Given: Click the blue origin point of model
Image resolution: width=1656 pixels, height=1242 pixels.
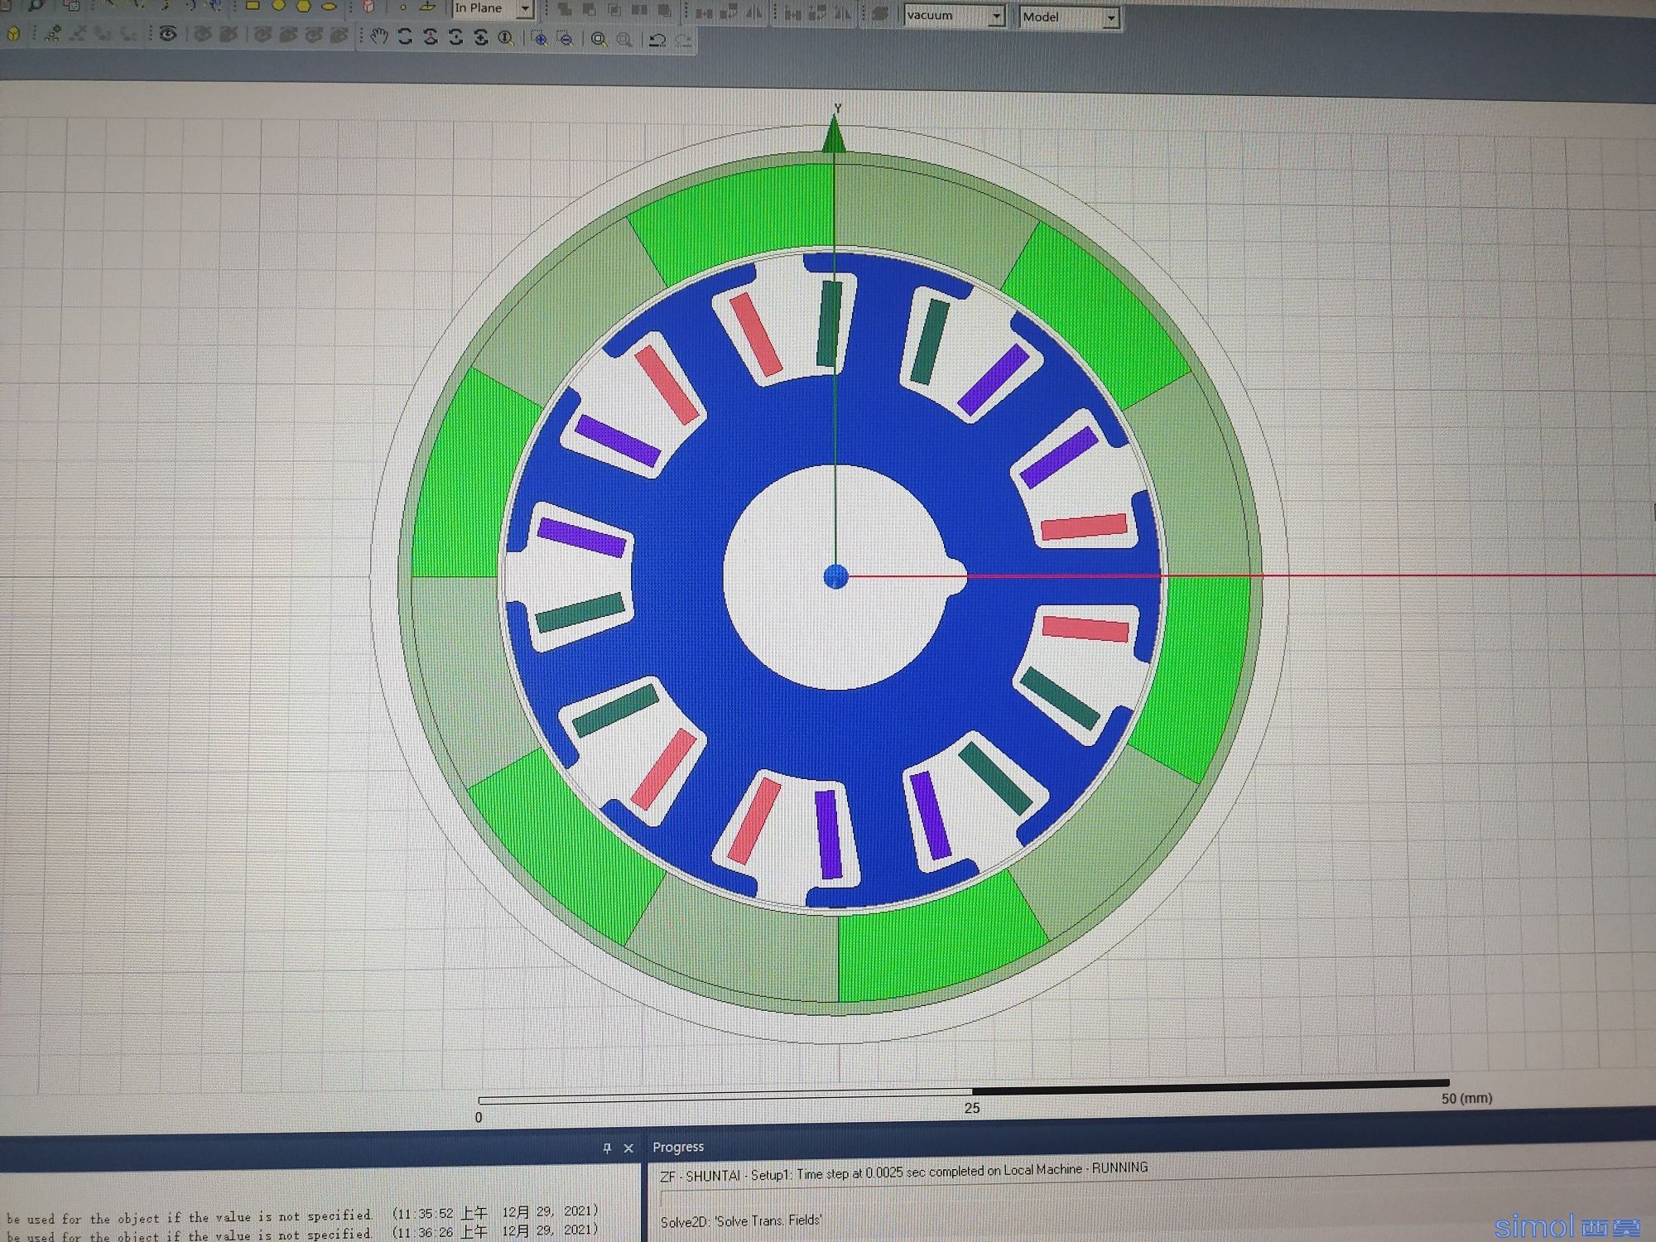Looking at the screenshot, I should 836,577.
